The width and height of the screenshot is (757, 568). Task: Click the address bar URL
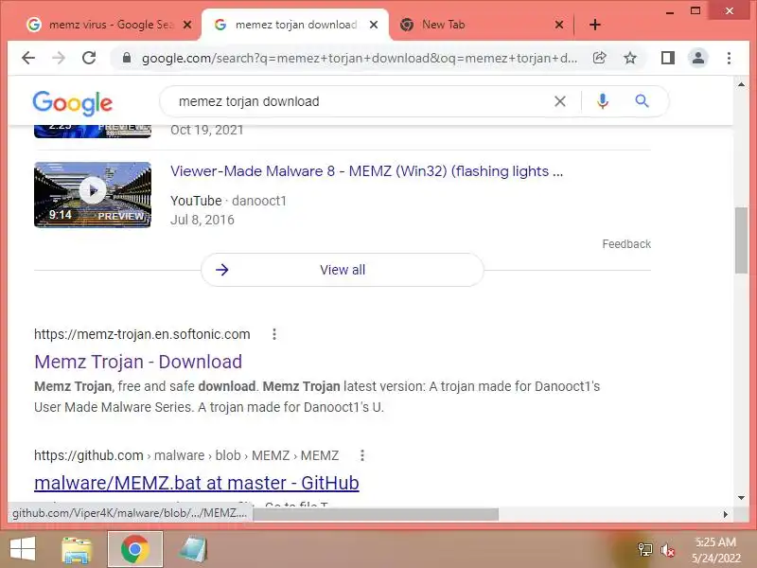click(360, 58)
